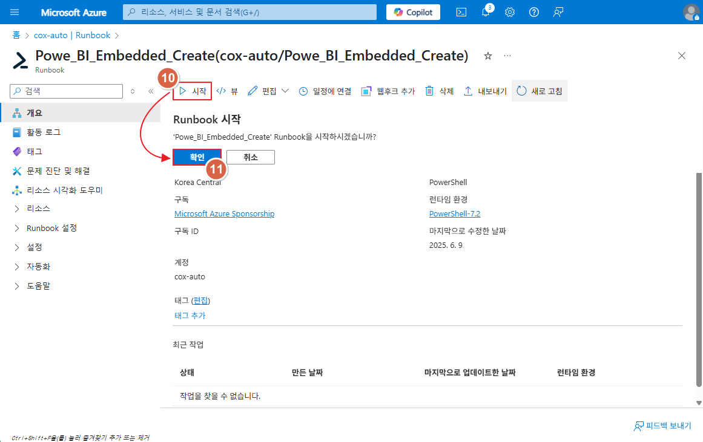Sort by the 상태 column header
The image size is (703, 442).
pyautogui.click(x=187, y=372)
